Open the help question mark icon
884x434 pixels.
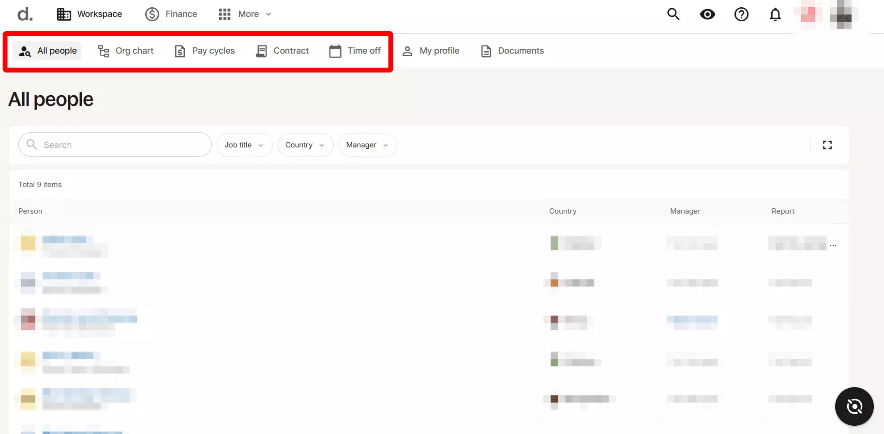coord(741,14)
